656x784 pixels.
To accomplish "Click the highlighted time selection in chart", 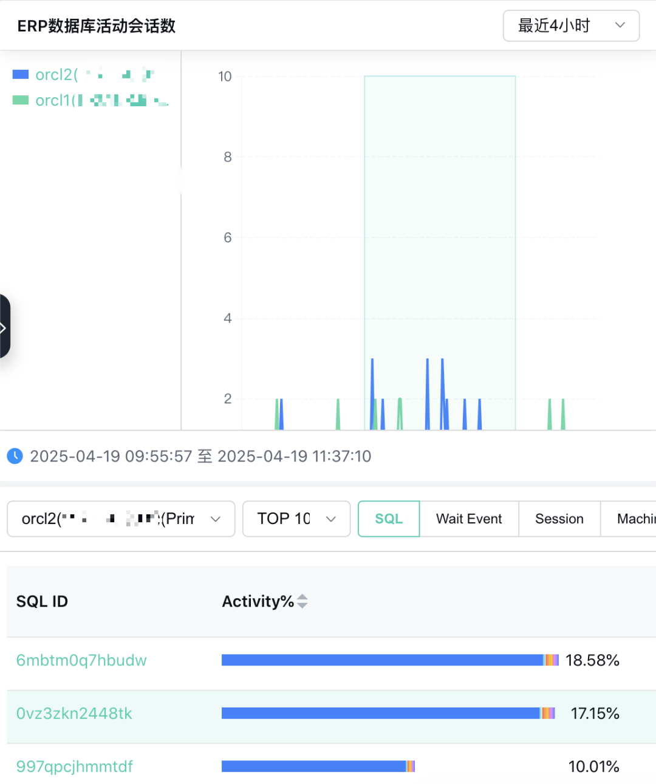I will tap(440, 243).
